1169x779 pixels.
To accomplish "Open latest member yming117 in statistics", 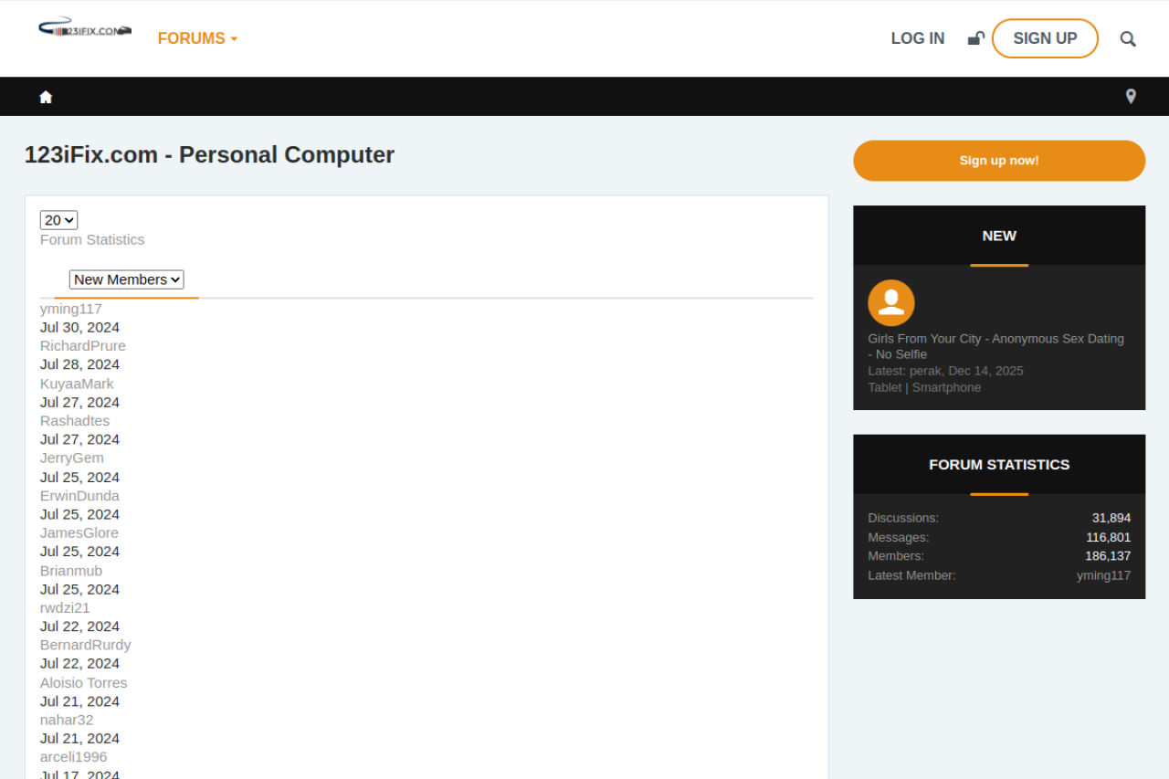I will point(1103,575).
